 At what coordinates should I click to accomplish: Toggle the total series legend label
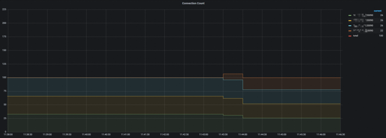pyautogui.click(x=356, y=36)
